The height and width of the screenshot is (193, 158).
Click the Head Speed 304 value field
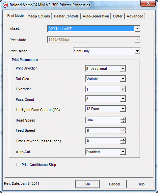103,120
